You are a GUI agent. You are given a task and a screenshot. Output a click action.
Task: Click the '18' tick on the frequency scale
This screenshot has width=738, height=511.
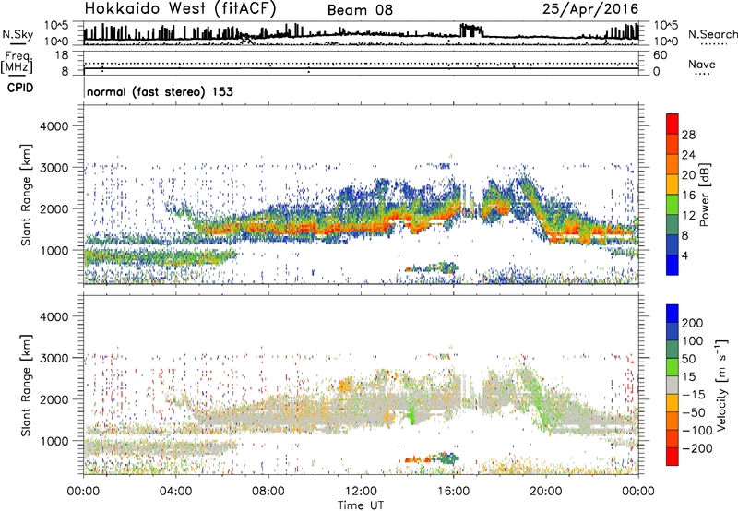pos(62,55)
